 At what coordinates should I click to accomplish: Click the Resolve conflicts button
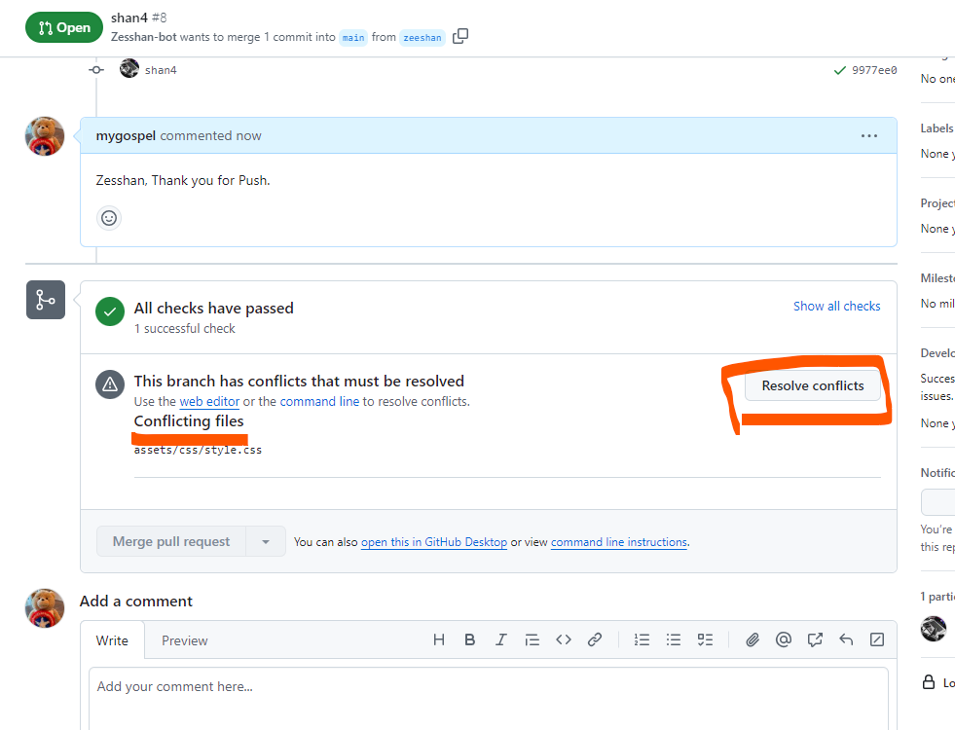point(813,386)
